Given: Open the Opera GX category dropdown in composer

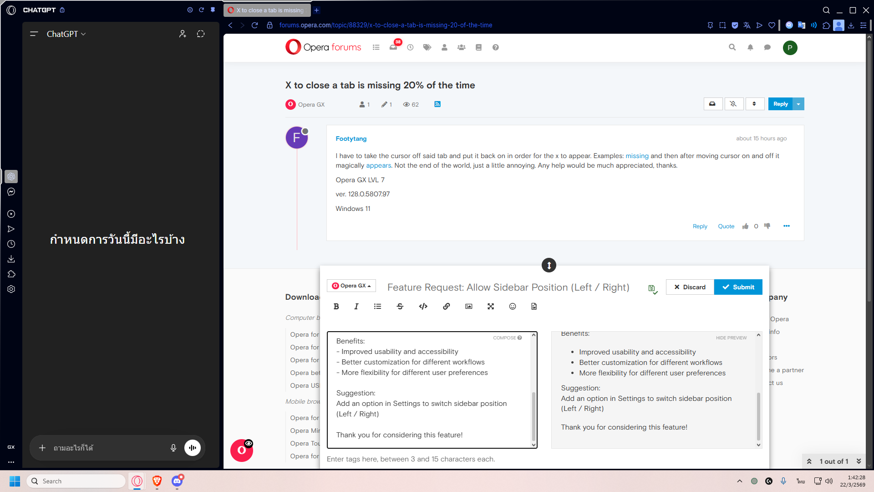Looking at the screenshot, I should click(x=351, y=286).
